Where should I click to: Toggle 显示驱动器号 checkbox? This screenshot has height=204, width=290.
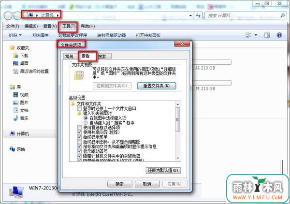point(79,151)
